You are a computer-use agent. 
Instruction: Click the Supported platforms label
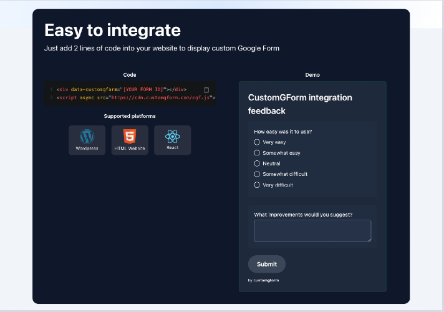pos(130,116)
